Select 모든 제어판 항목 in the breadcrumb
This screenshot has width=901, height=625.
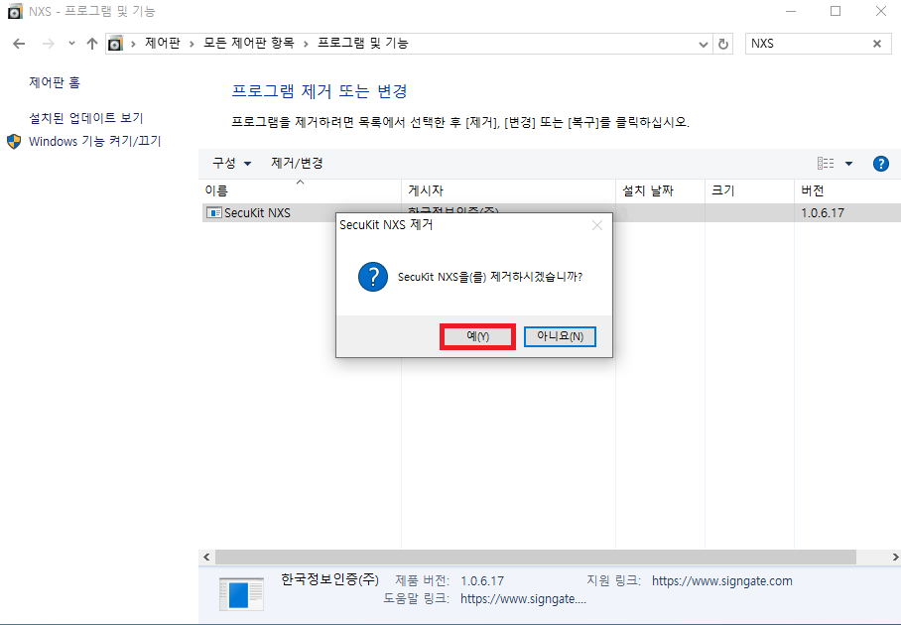pos(249,43)
